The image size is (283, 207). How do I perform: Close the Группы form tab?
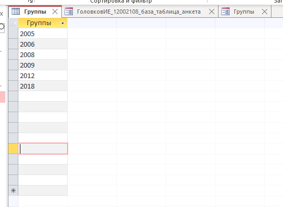265,12
